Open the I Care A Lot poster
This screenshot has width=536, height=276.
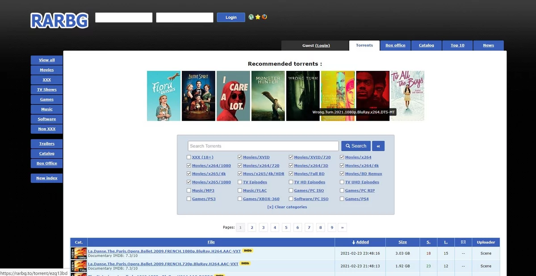pos(233,96)
